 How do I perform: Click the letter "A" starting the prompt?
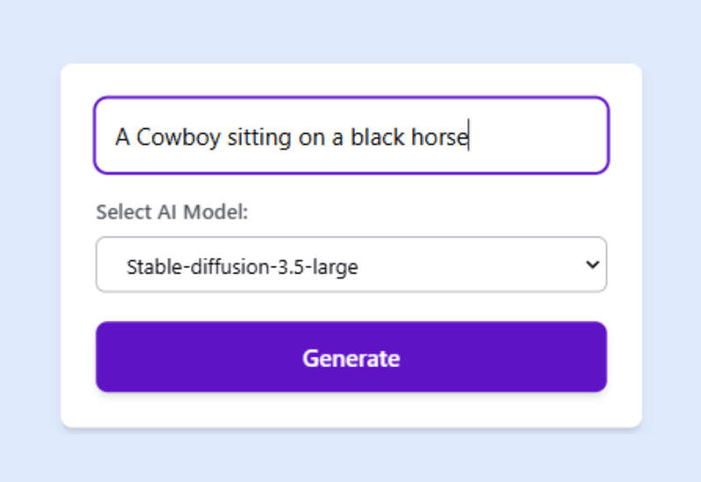pos(123,137)
